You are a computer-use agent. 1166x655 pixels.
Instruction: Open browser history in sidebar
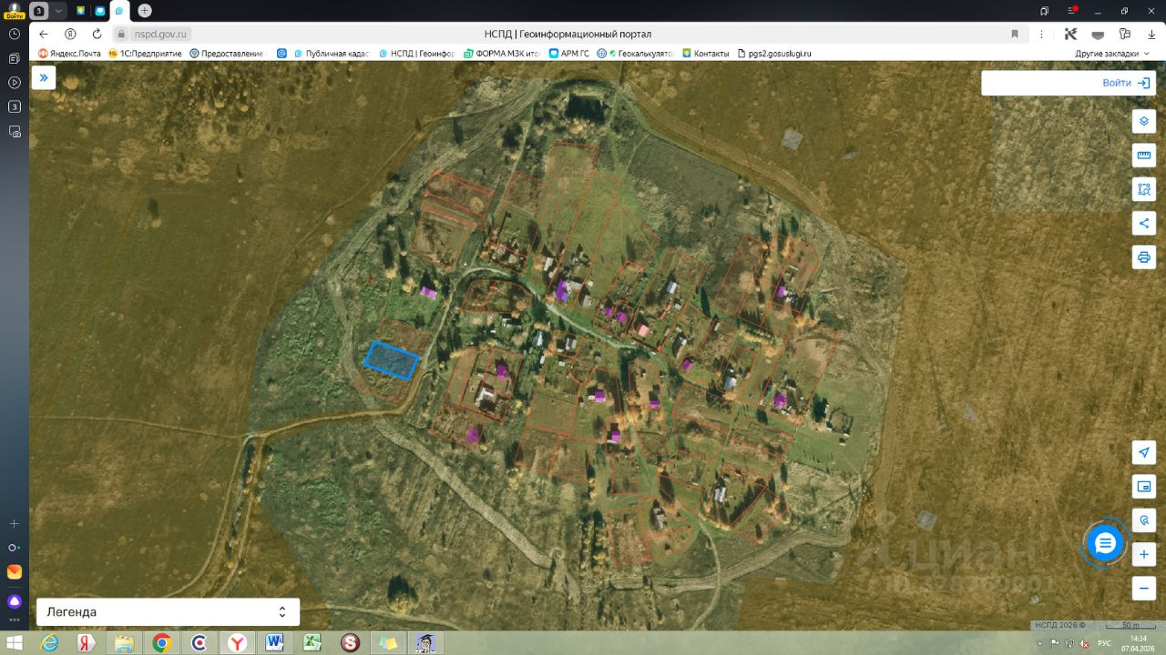15,34
